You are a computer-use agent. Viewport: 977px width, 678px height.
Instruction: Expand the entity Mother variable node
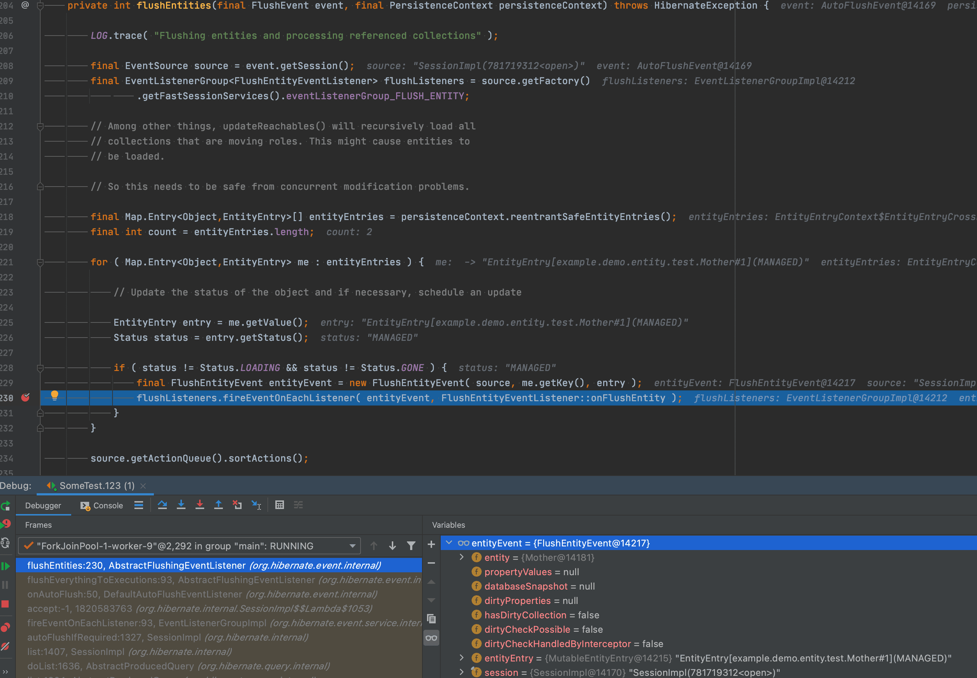coord(462,557)
